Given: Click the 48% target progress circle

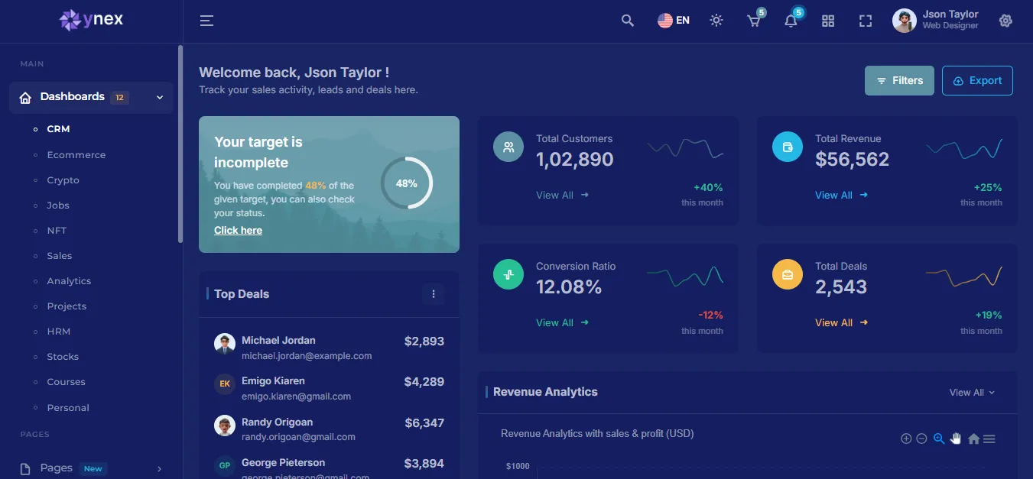Looking at the screenshot, I should tap(406, 183).
